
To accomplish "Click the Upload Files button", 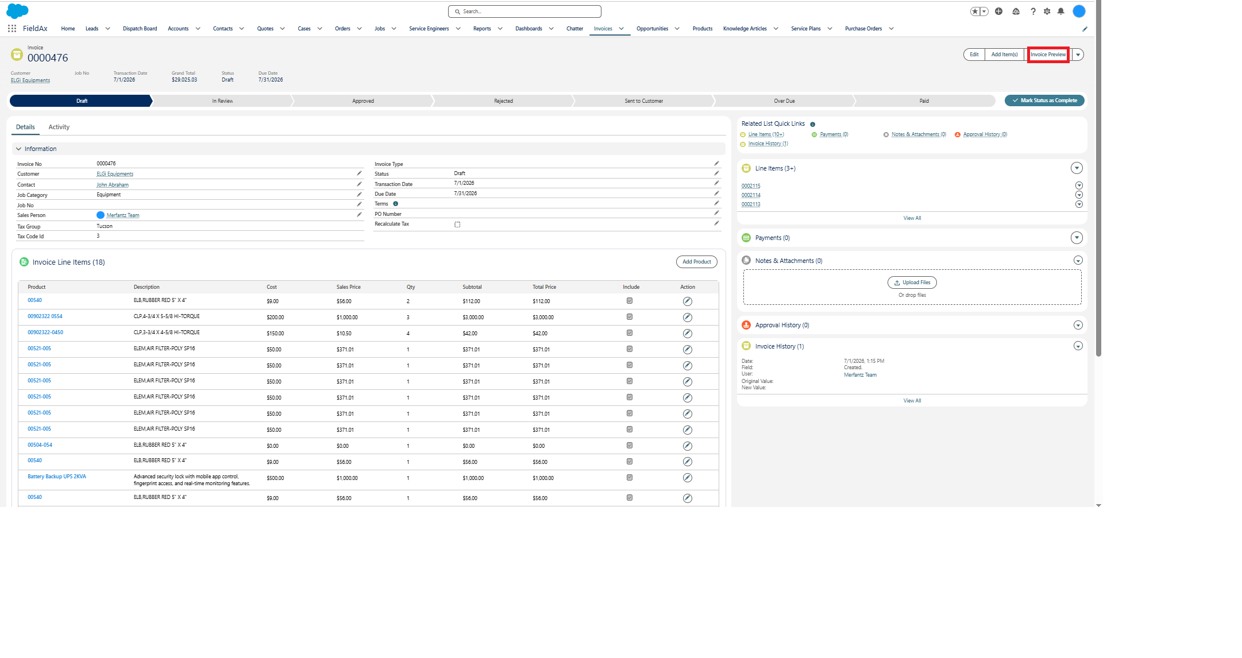I will [x=912, y=282].
